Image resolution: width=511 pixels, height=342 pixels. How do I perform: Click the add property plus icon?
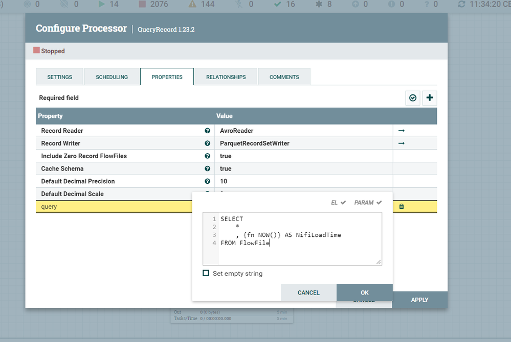pyautogui.click(x=430, y=97)
